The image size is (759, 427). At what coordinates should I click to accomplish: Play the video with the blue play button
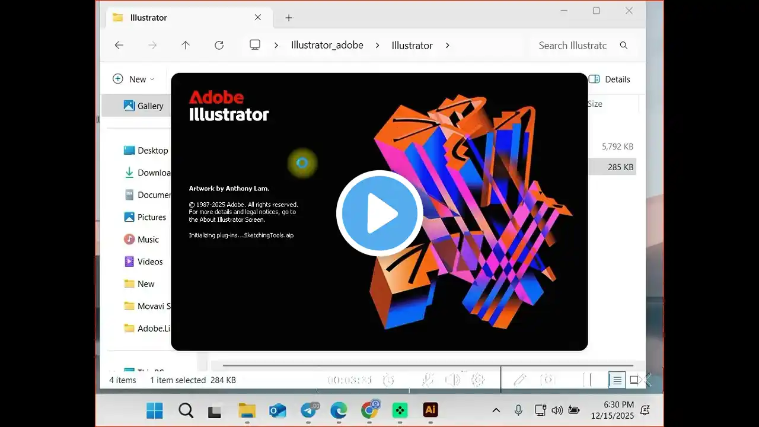pyautogui.click(x=379, y=213)
